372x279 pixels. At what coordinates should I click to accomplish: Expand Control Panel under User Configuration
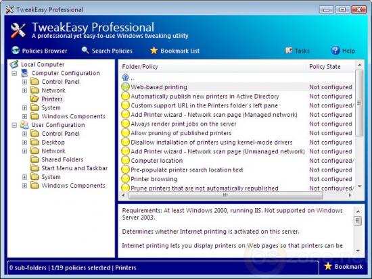click(x=24, y=134)
